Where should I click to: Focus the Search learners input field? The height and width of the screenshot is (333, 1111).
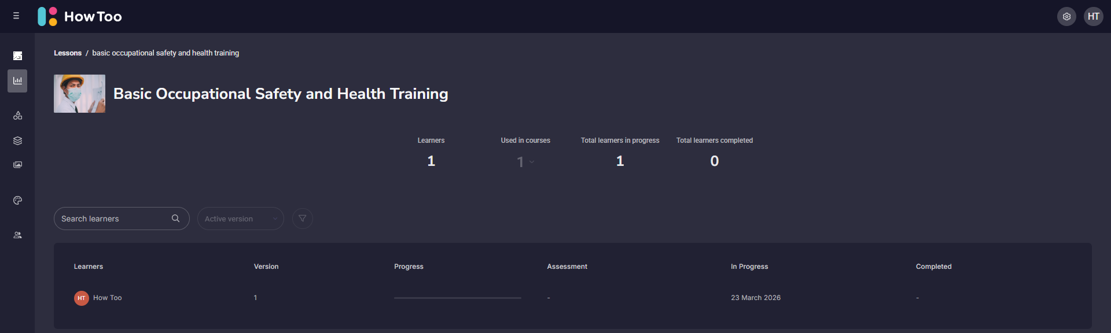113,219
